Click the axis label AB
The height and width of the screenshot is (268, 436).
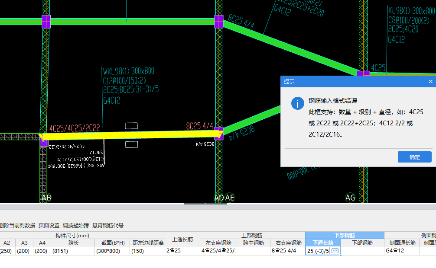pos(46,198)
